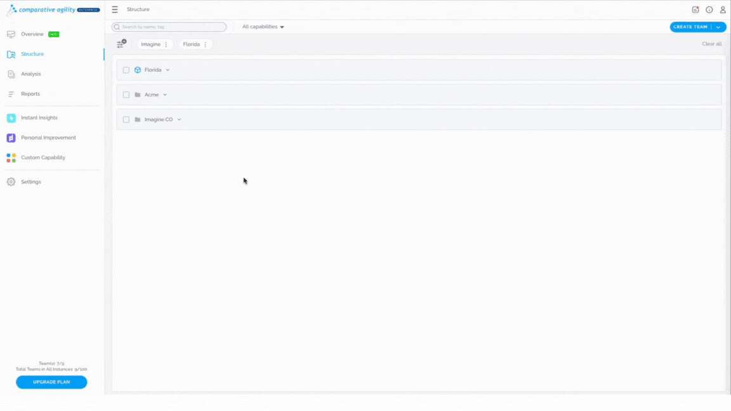731x411 pixels.
Task: Expand the Florida row chevron
Action: 168,70
